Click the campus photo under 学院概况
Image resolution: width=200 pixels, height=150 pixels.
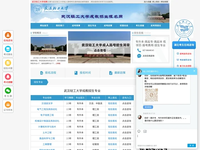[49, 46]
